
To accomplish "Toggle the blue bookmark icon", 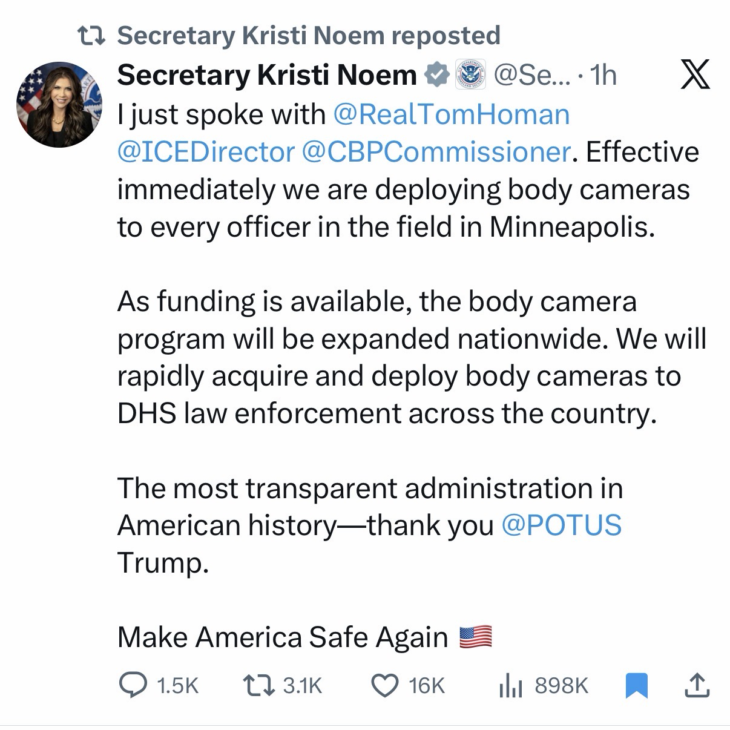I will (636, 685).
